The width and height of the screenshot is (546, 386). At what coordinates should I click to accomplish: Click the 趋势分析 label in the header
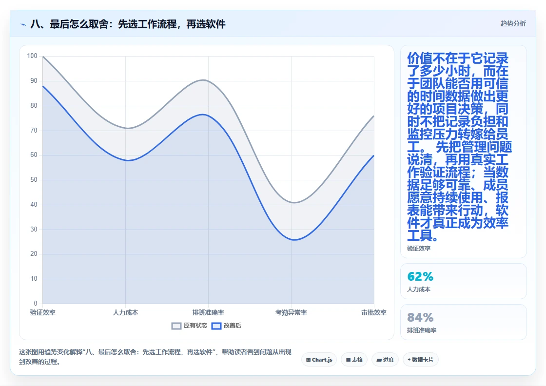pos(513,23)
